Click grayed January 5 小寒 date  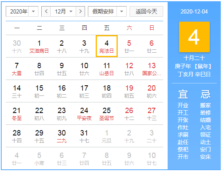[x=39, y=159]
